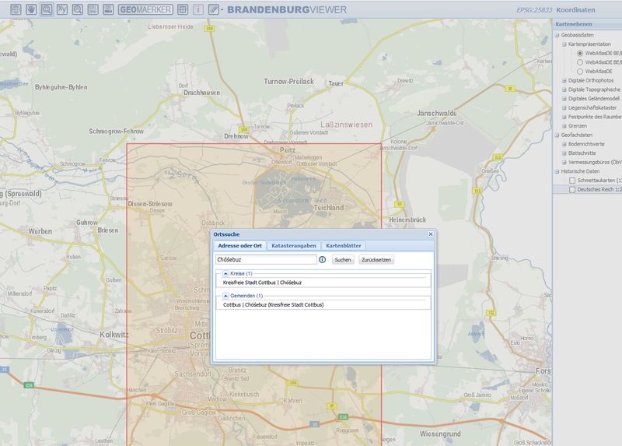Viewport: 622px width, 446px height.
Task: Switch to the Kartenblätter tab
Action: pyautogui.click(x=344, y=245)
